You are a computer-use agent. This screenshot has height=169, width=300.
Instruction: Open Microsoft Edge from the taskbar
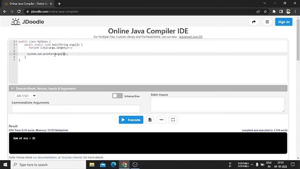tap(113, 165)
